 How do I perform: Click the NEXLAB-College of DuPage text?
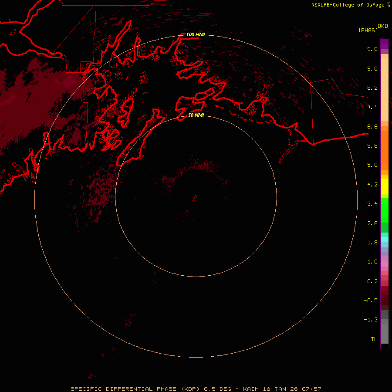(348, 5)
